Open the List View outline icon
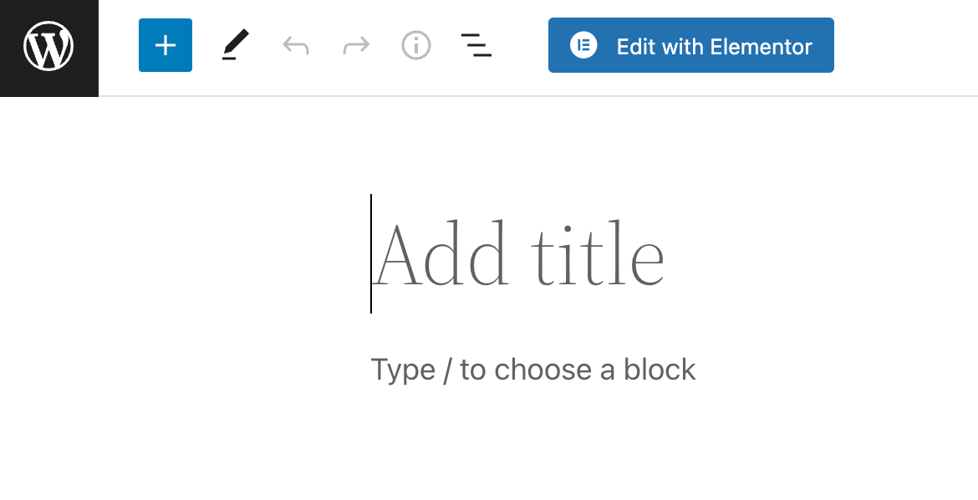Image resolution: width=978 pixels, height=500 pixels. 476,45
